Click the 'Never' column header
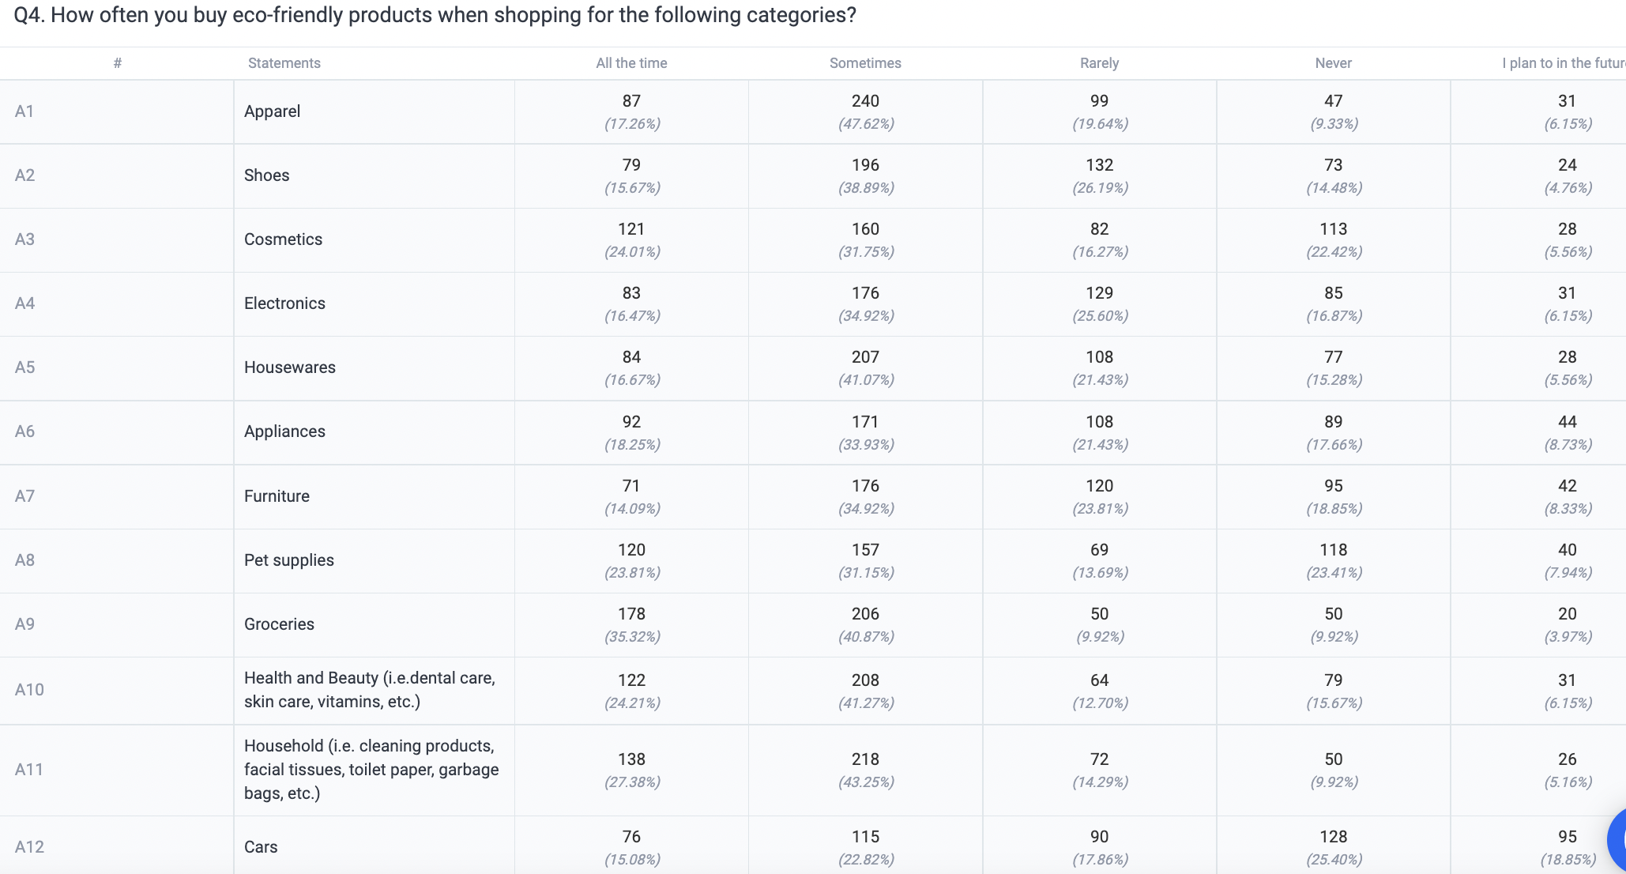The height and width of the screenshot is (874, 1626). point(1333,63)
